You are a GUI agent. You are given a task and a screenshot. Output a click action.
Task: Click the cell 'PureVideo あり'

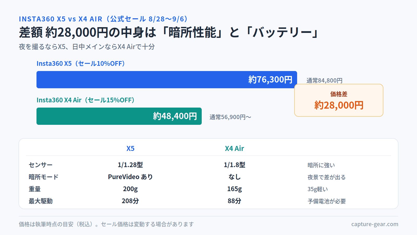click(x=130, y=177)
